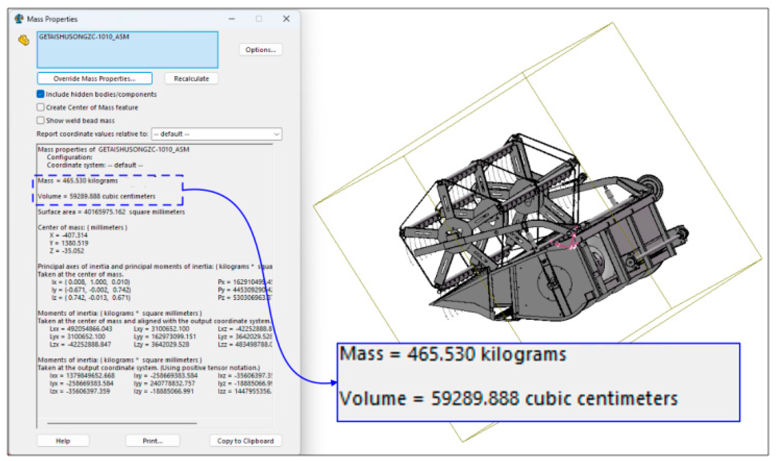776x461 pixels.
Task: Copy results to clipboard
Action: tap(245, 441)
